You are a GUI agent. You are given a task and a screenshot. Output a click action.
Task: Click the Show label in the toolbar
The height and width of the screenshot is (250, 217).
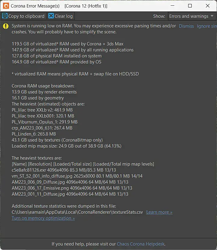(159, 16)
